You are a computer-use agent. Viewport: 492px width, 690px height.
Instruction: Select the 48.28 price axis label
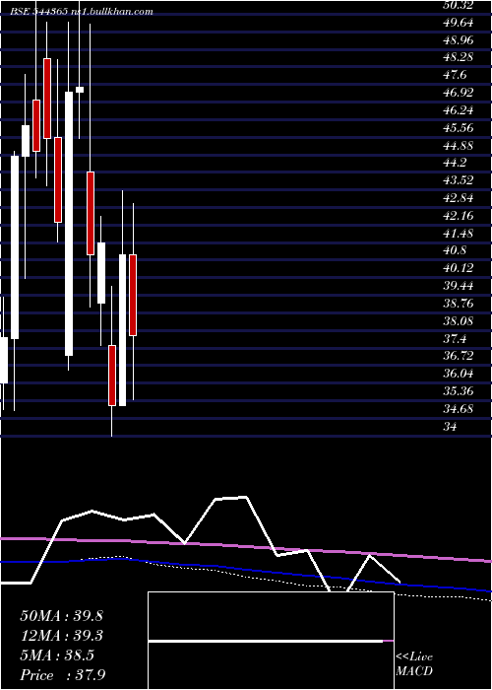[459, 57]
